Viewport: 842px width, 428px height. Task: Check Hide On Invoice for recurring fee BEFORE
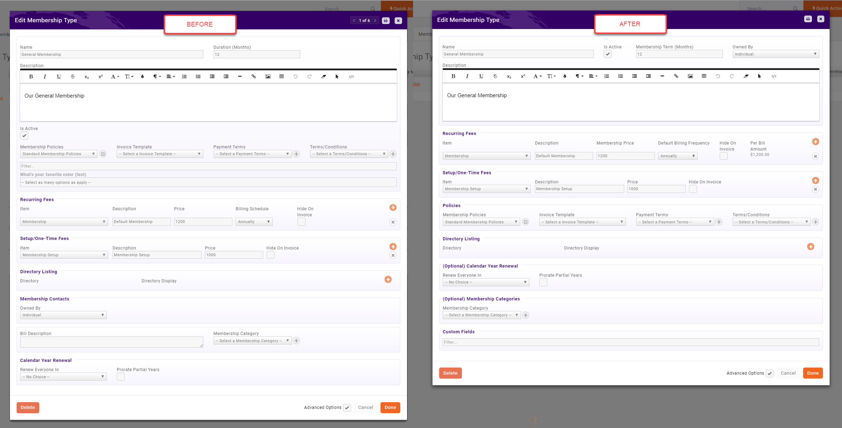(x=301, y=222)
